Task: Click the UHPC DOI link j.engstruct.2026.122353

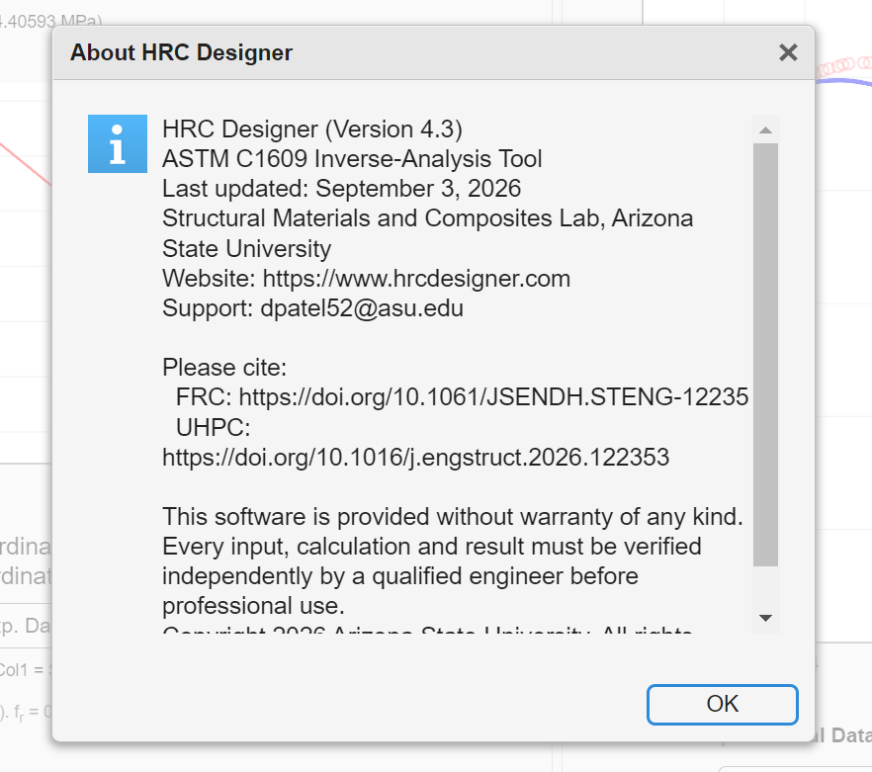Action: (x=416, y=458)
